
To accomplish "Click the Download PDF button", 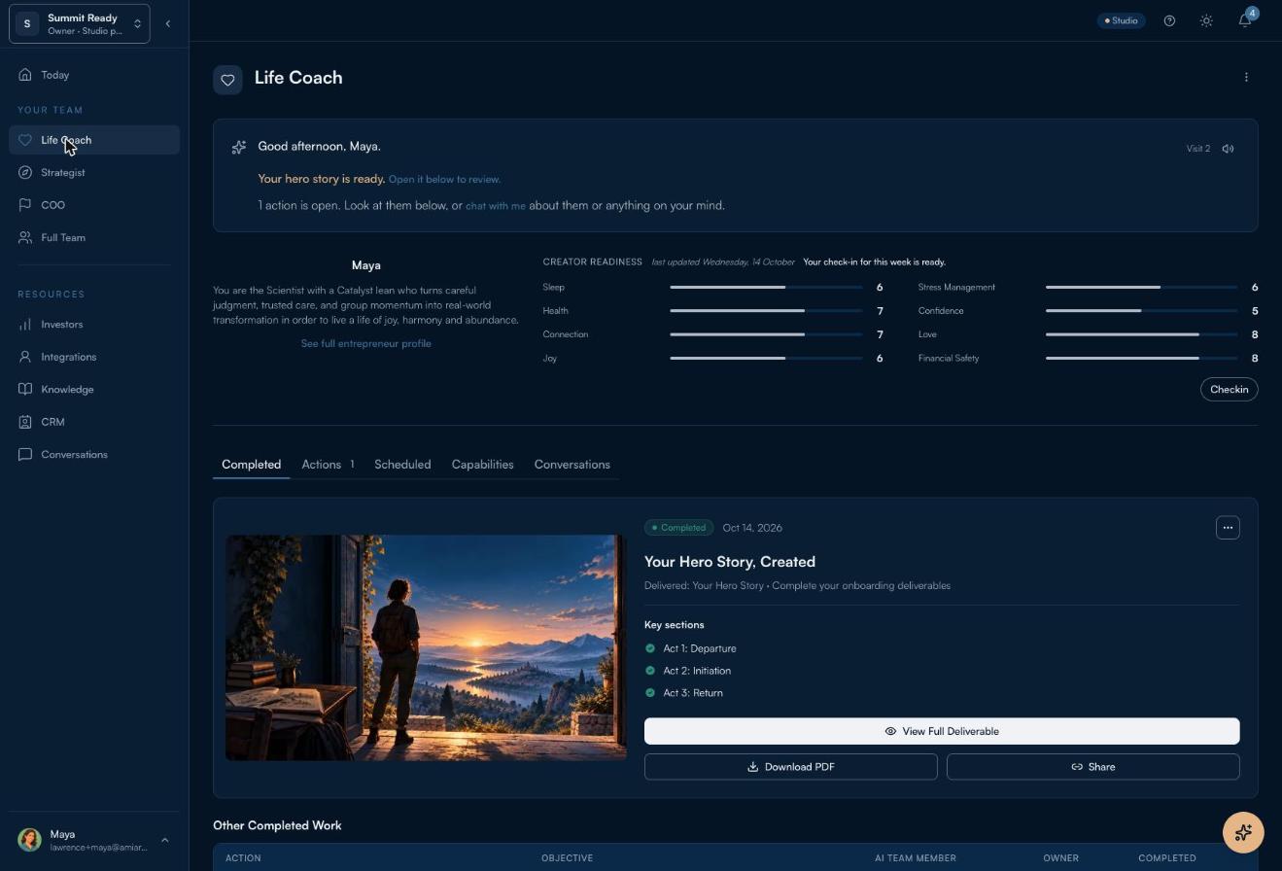I will (790, 767).
